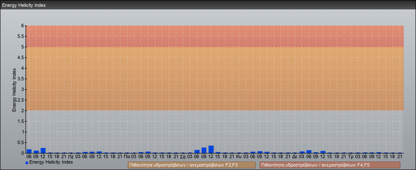416x170 pixels.
Task: Toggle the Energy Helicity Index legend label
Action: [51, 162]
